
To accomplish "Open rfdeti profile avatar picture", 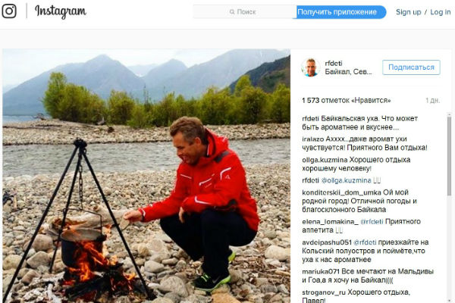I will point(310,67).
